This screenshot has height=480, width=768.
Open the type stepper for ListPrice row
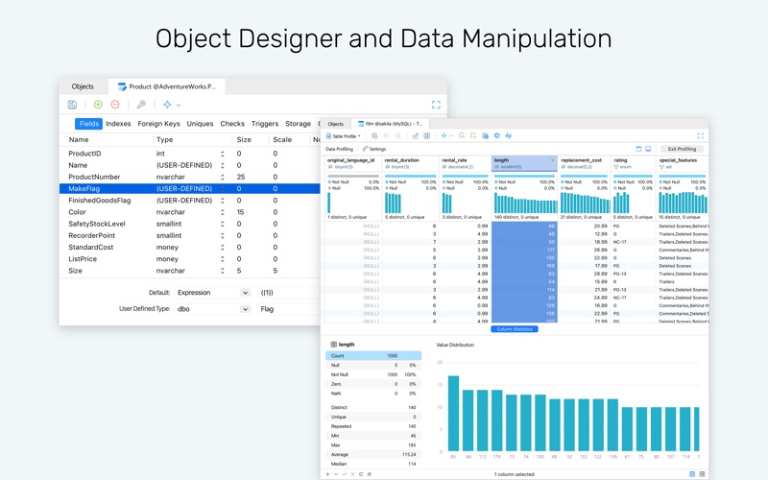click(223, 259)
